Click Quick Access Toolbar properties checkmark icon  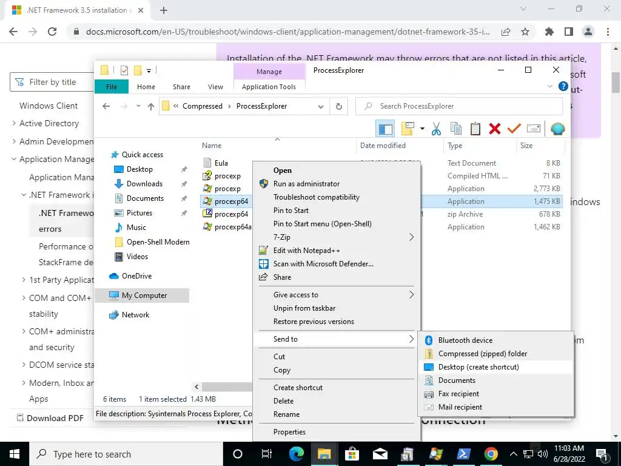(124, 70)
